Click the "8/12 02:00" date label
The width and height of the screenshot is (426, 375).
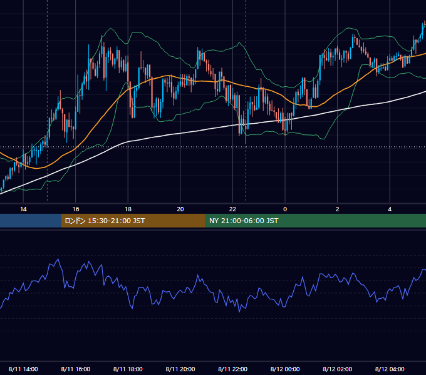point(337,369)
